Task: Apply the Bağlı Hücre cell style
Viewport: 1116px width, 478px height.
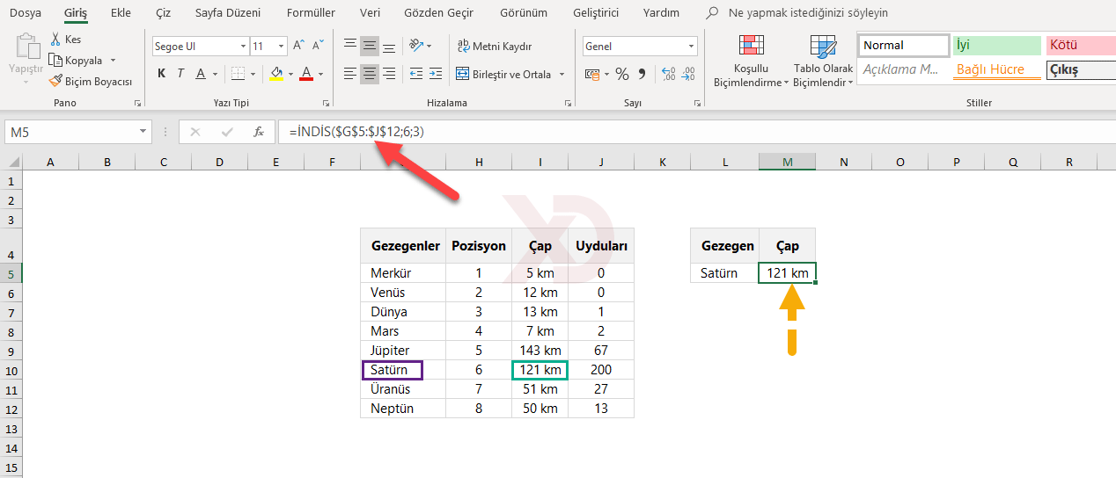Action: tap(997, 69)
